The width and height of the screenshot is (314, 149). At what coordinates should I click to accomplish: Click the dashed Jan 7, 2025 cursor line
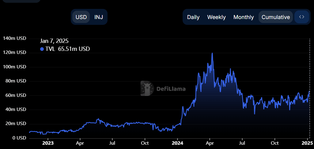310,88
